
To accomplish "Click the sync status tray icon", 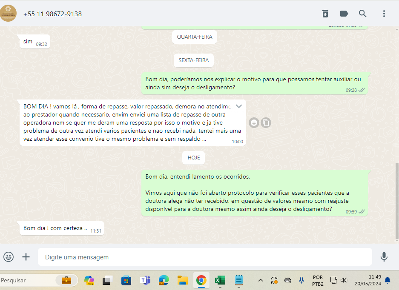I will point(274,280).
